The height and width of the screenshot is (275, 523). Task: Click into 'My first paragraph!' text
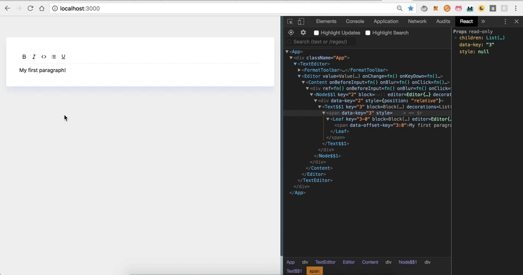click(42, 70)
